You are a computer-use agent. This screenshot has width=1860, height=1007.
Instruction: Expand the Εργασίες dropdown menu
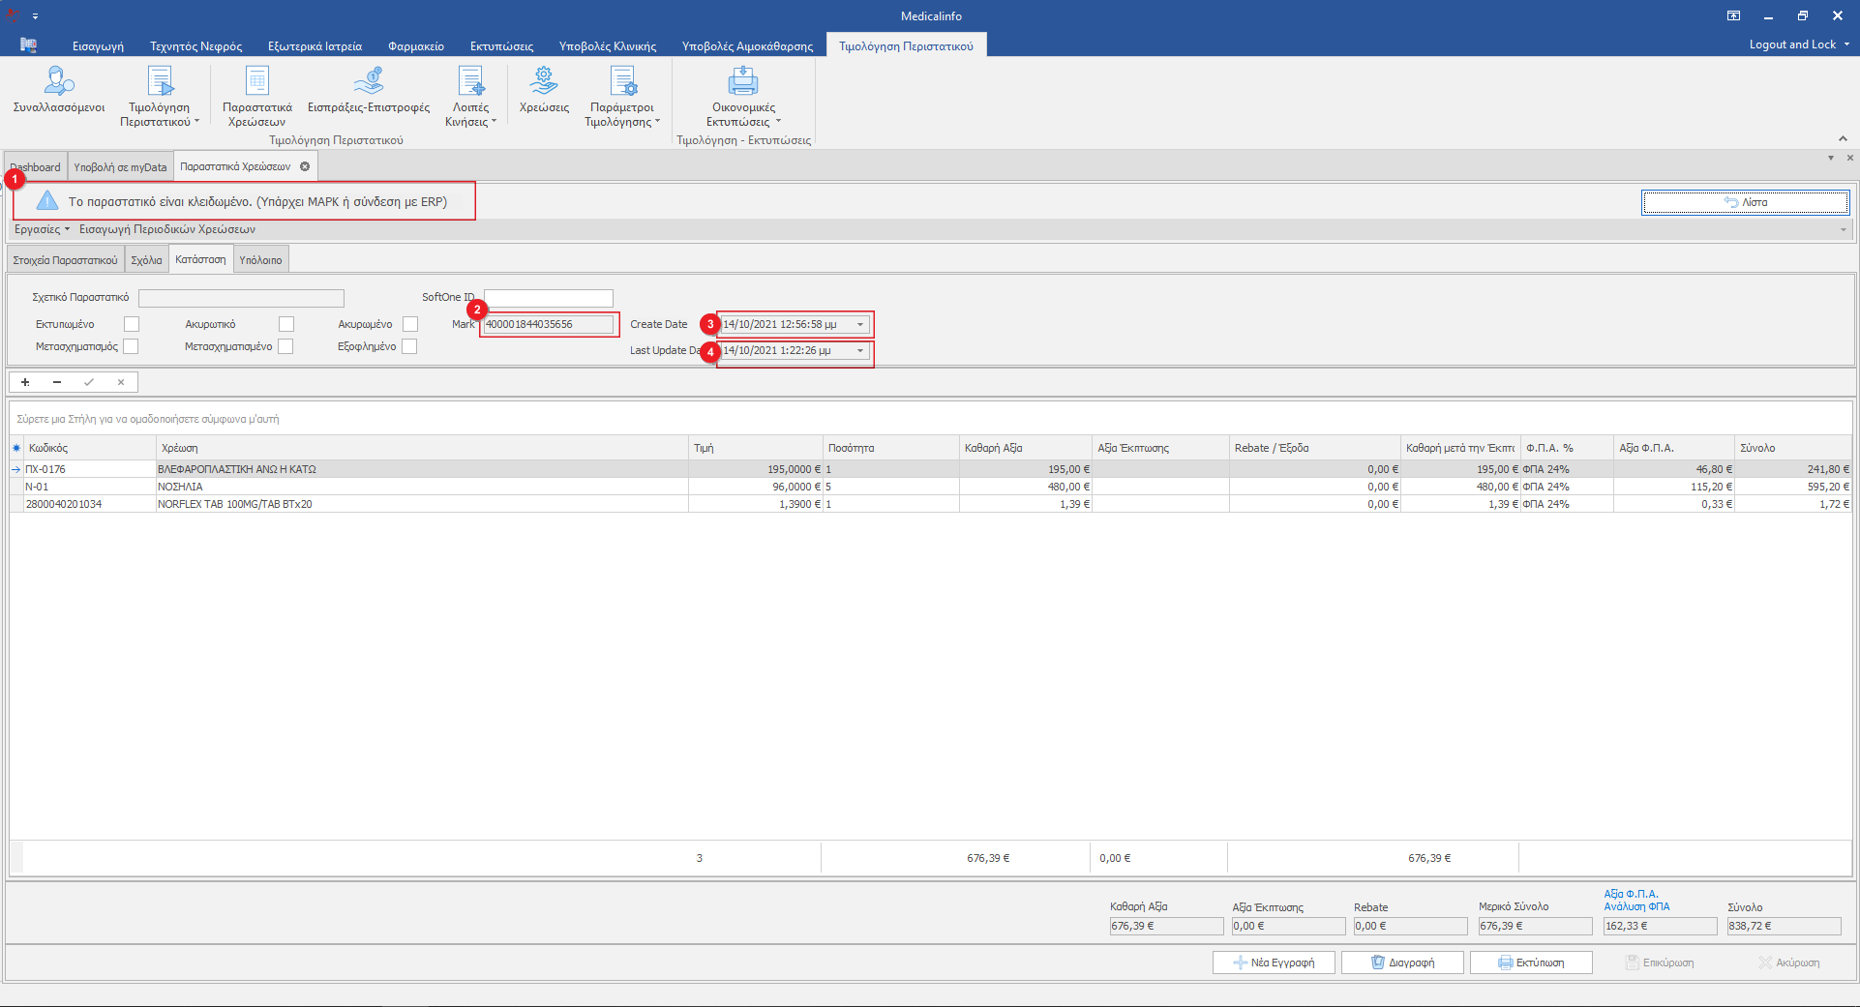(42, 229)
